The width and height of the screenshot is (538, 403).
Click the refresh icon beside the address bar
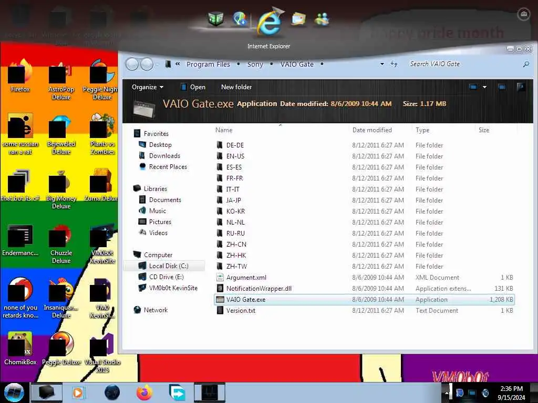394,64
